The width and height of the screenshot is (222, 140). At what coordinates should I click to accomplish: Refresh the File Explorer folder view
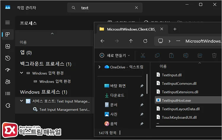point(145,41)
